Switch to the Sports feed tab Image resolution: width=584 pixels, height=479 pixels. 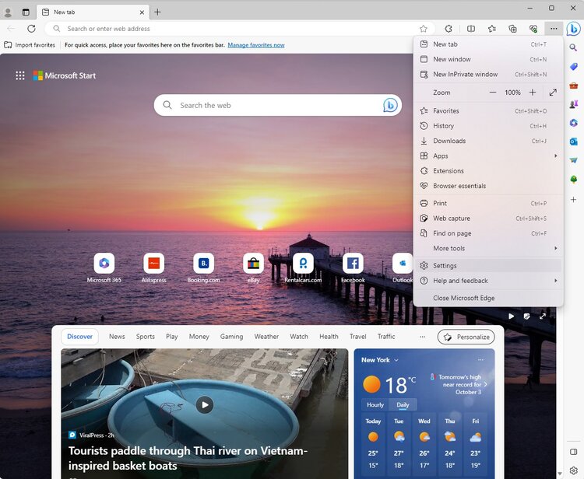pos(146,337)
